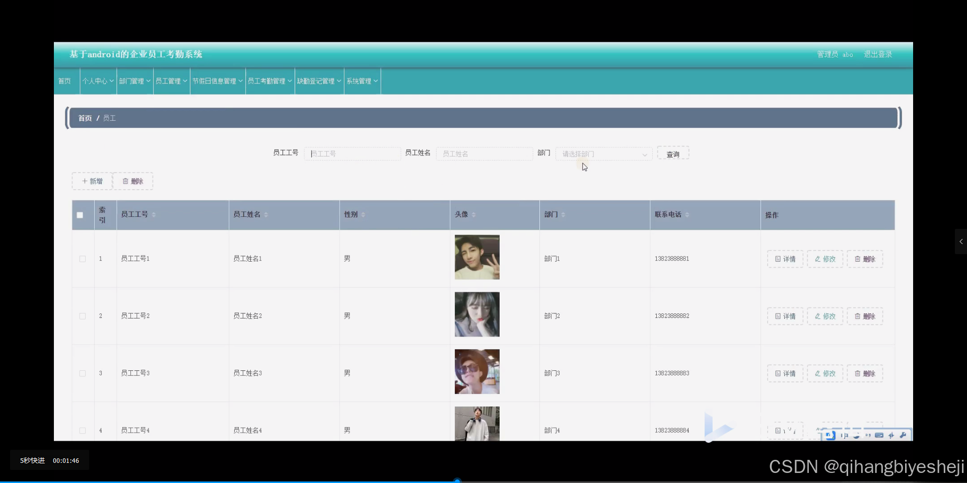Expand the 员工考勤管理 dropdown

[x=269, y=80]
